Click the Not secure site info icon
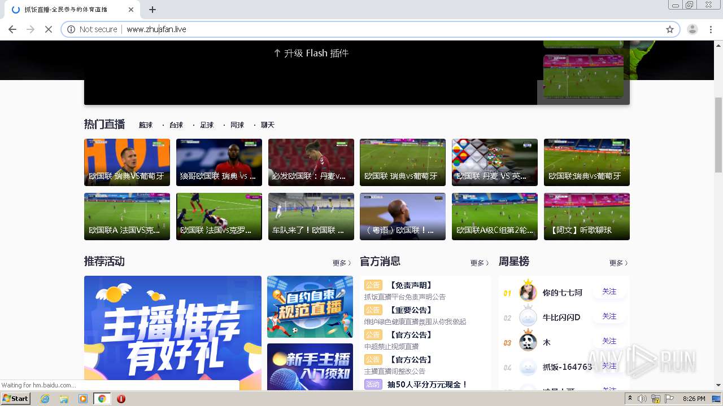The image size is (723, 406). [71, 29]
